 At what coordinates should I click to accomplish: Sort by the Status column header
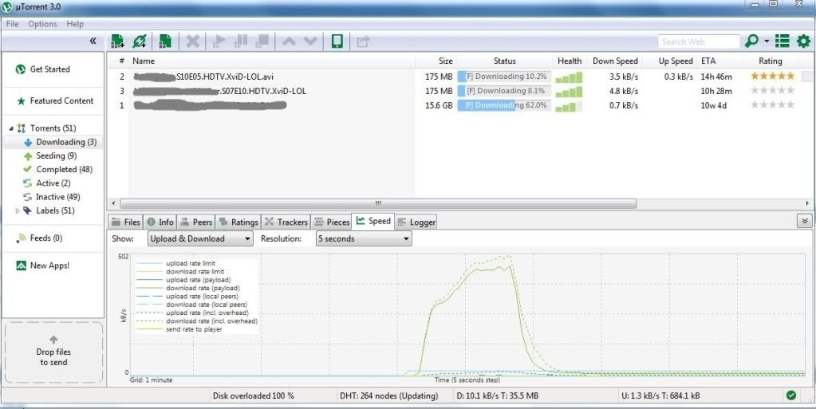pyautogui.click(x=504, y=61)
